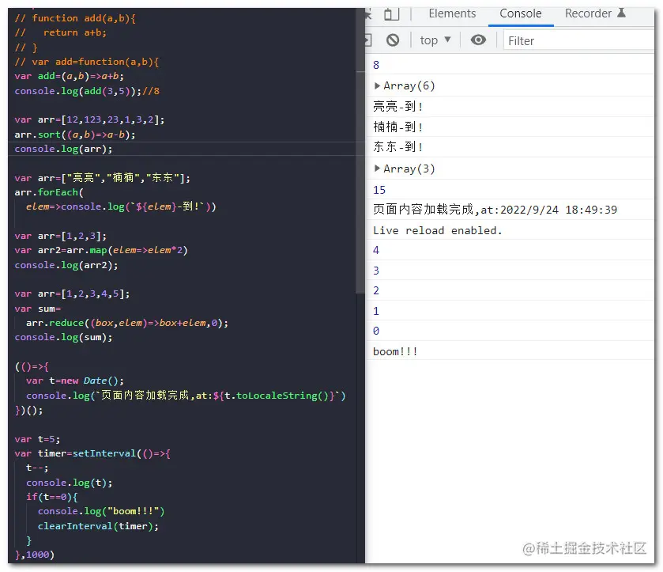Place cursor on 'if(t==0){' line

[52, 497]
